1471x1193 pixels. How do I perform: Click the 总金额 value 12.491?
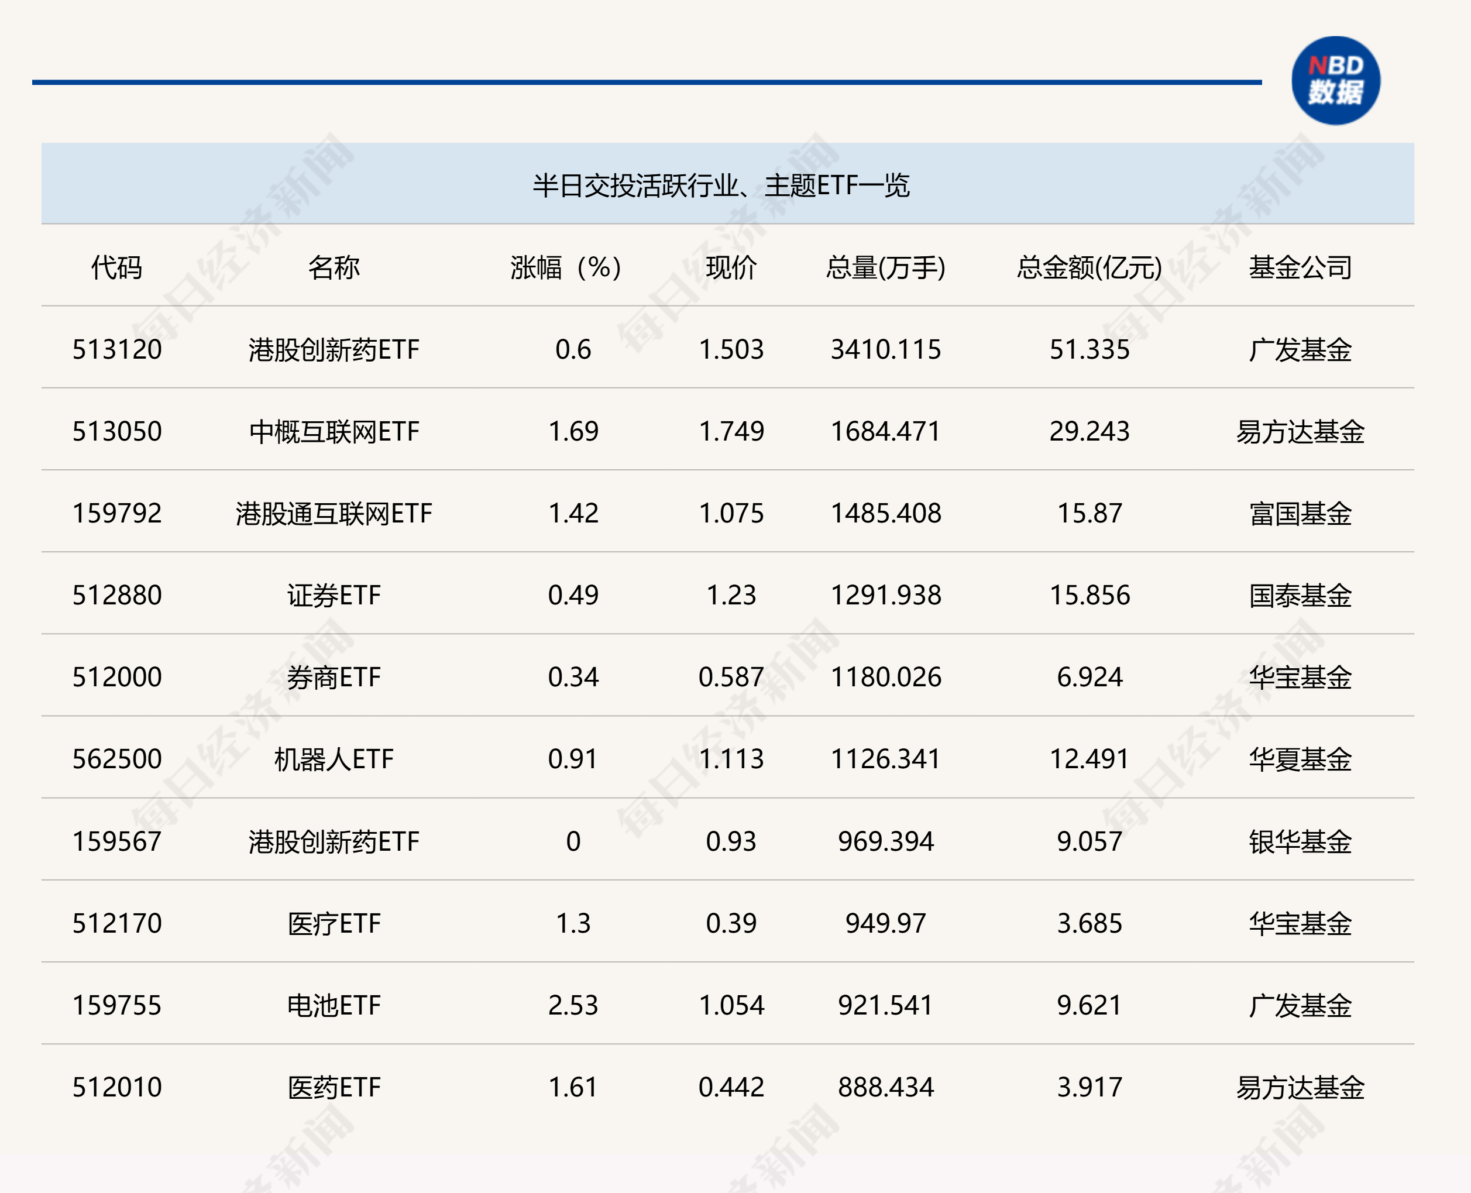(x=1089, y=759)
